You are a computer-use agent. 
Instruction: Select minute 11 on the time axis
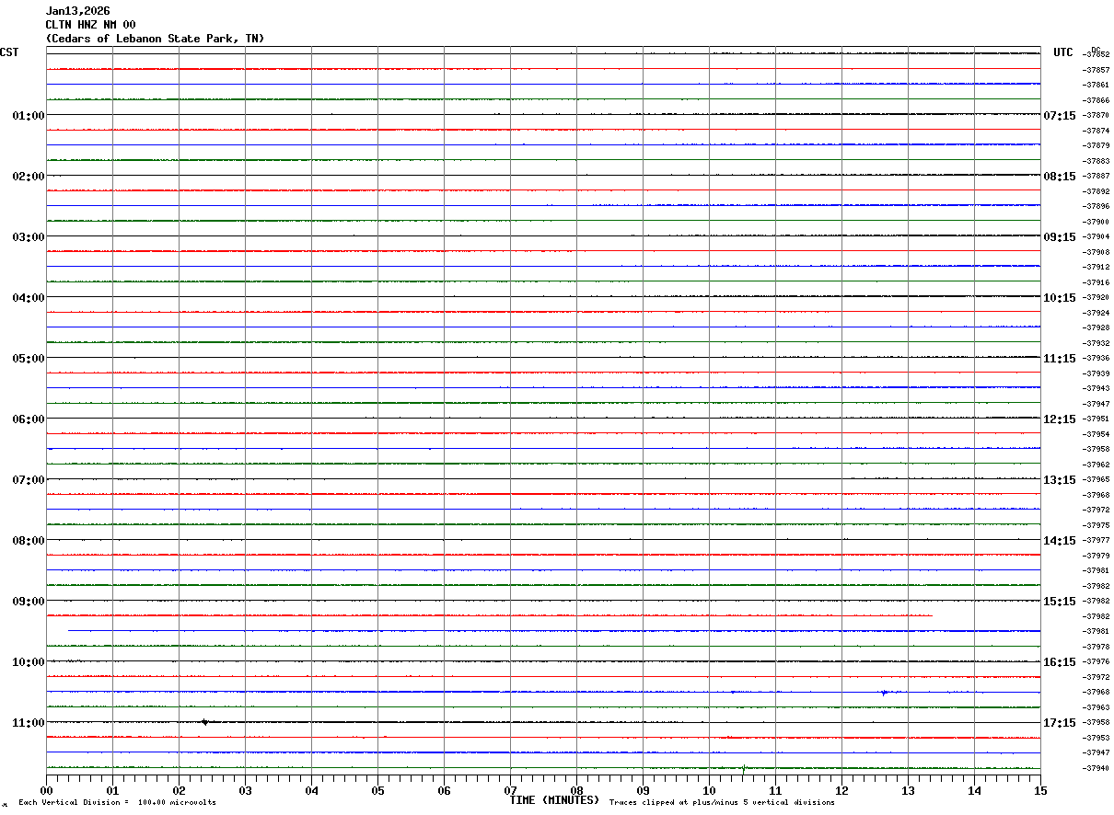point(775,790)
